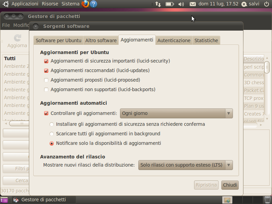This screenshot has height=204, width=272.
Task: Click the salvi user menu
Action: 250,4
